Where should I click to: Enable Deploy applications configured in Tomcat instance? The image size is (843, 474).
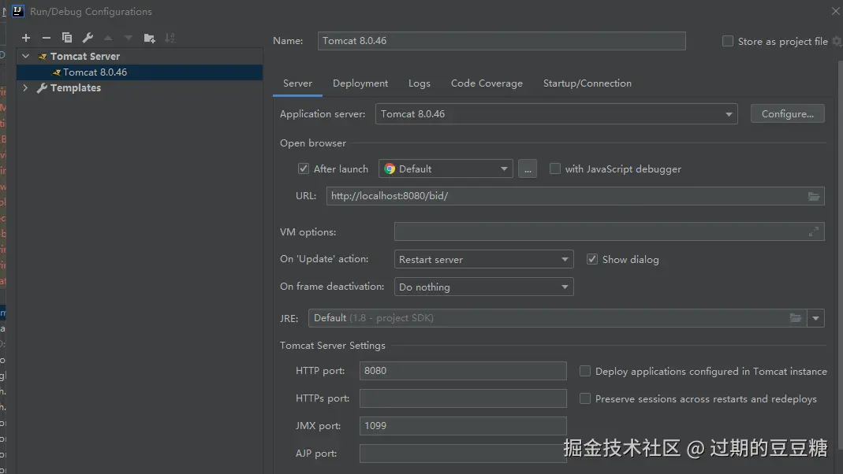pyautogui.click(x=585, y=371)
